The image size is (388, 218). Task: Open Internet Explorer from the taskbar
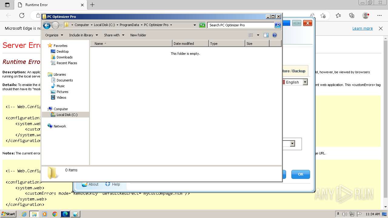24,214
